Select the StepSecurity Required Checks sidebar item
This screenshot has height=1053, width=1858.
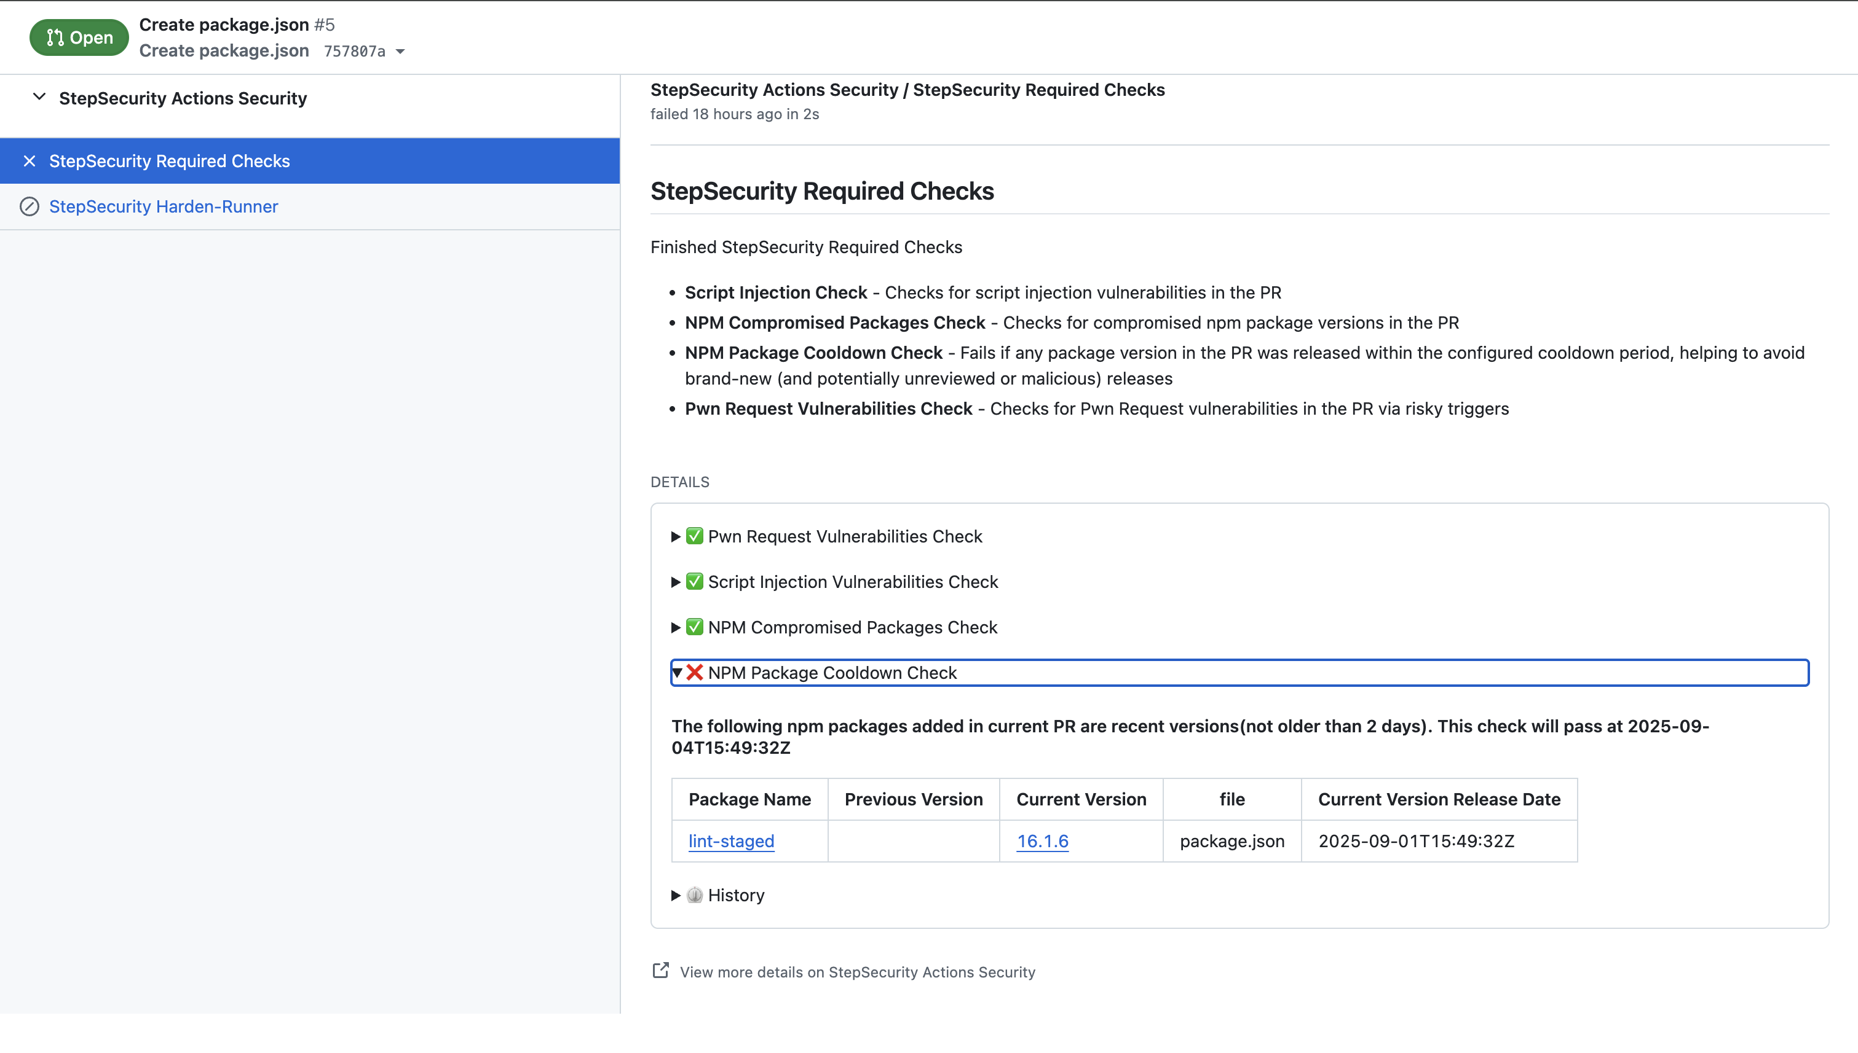coord(310,160)
